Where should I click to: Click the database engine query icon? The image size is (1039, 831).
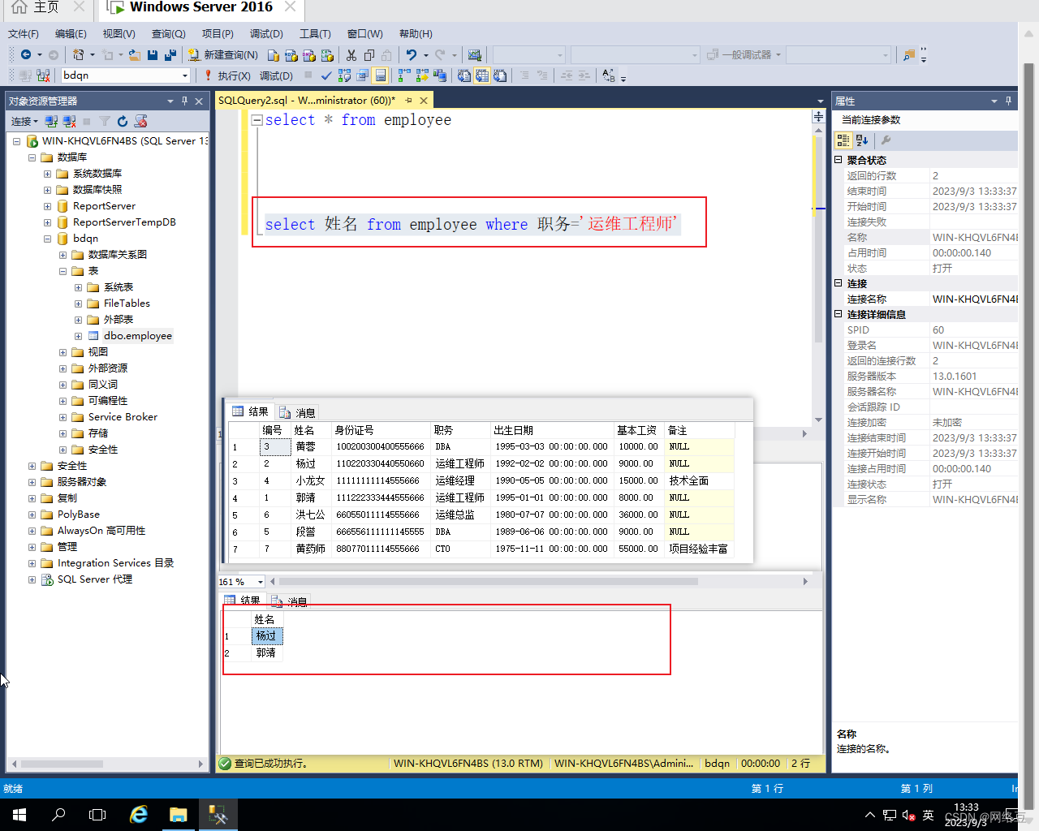pos(274,54)
